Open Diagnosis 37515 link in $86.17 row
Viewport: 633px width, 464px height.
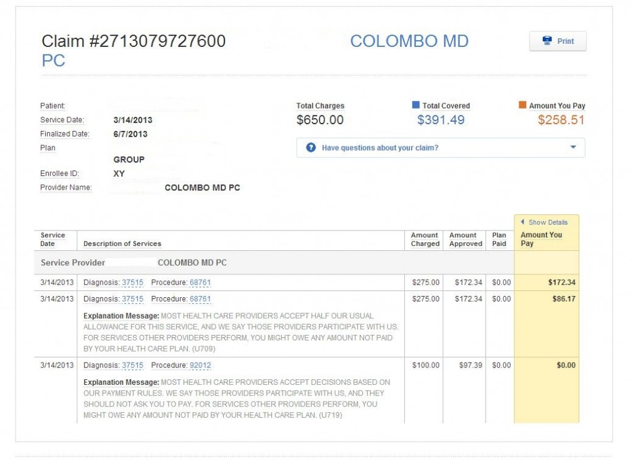coord(132,300)
